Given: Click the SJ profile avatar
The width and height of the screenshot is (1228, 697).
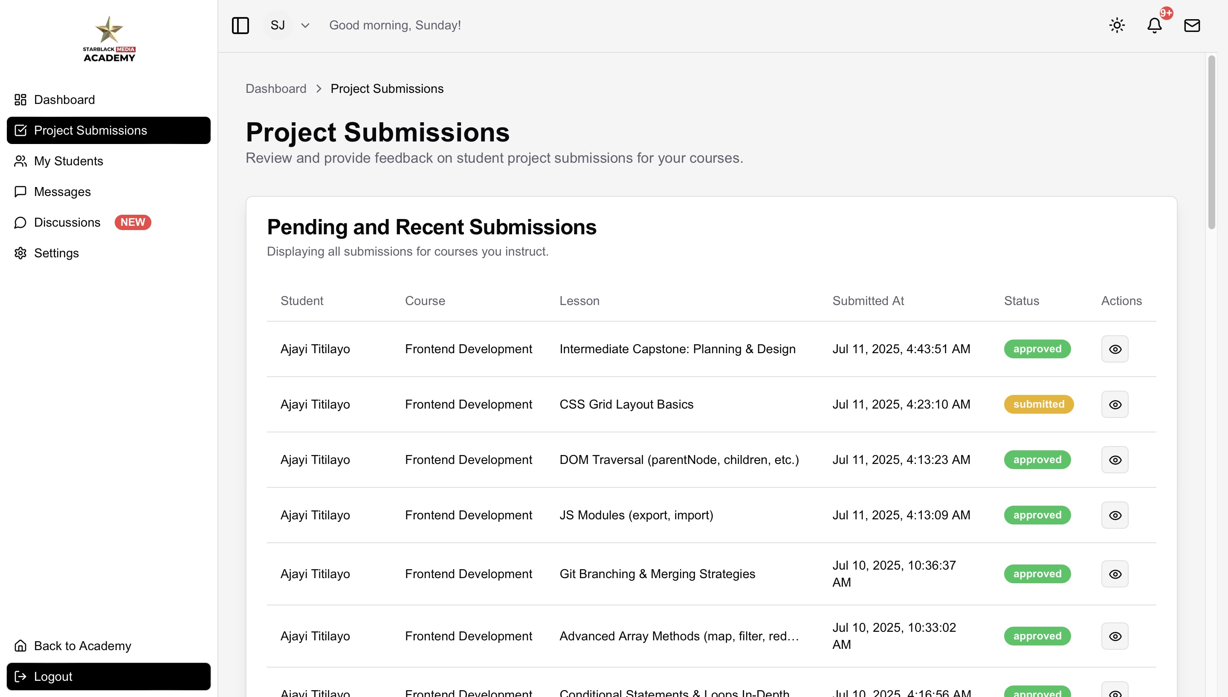Looking at the screenshot, I should (x=278, y=25).
